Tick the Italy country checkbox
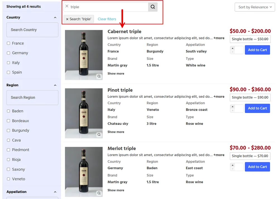This screenshot has height=199, width=279. click(x=8, y=63)
